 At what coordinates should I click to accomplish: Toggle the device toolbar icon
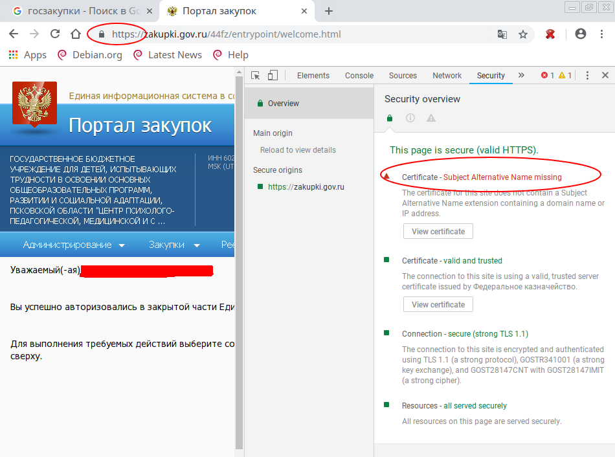tap(273, 75)
